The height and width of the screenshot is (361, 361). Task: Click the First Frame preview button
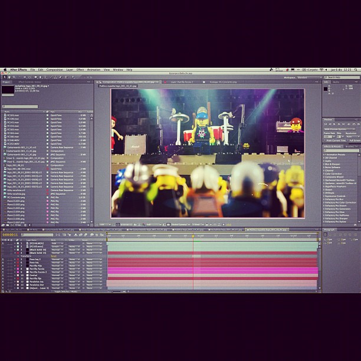point(326,124)
